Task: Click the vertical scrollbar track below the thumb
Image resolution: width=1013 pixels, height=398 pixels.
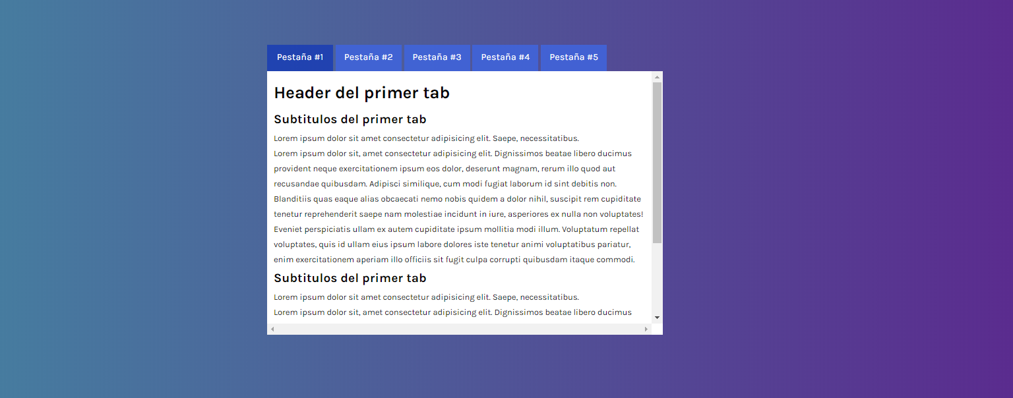Action: [x=657, y=277]
